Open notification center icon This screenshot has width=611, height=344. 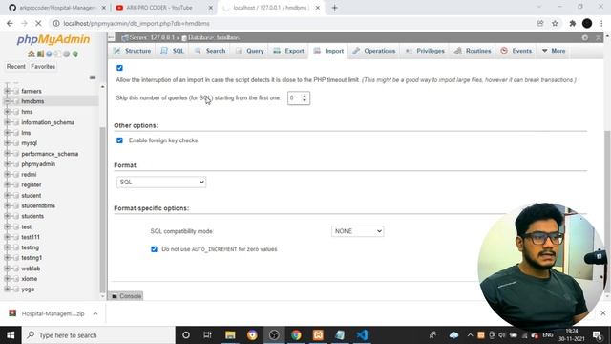pyautogui.click(x=597, y=335)
